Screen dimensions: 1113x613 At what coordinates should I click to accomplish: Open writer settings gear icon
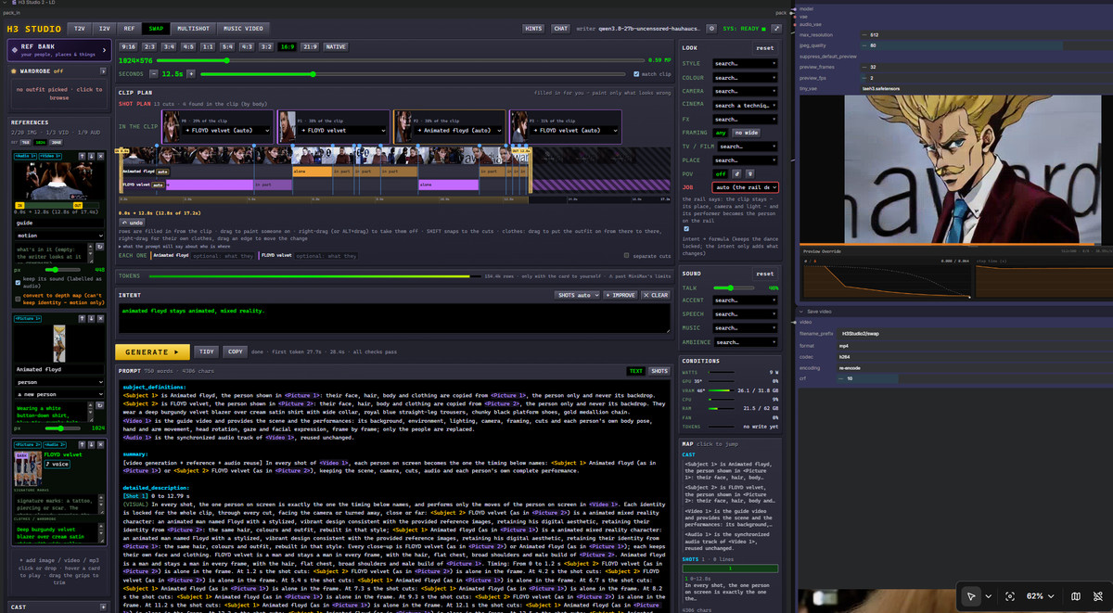711,29
